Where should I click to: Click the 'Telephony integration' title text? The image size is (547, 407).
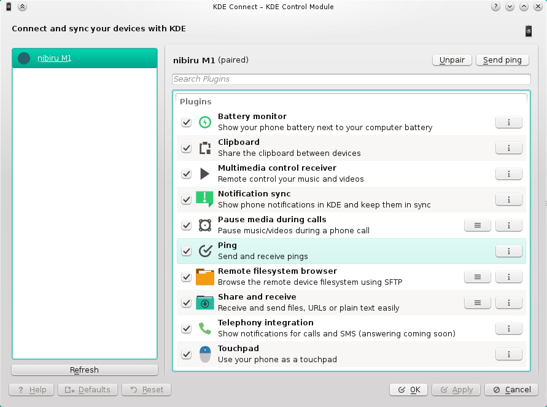(x=265, y=323)
